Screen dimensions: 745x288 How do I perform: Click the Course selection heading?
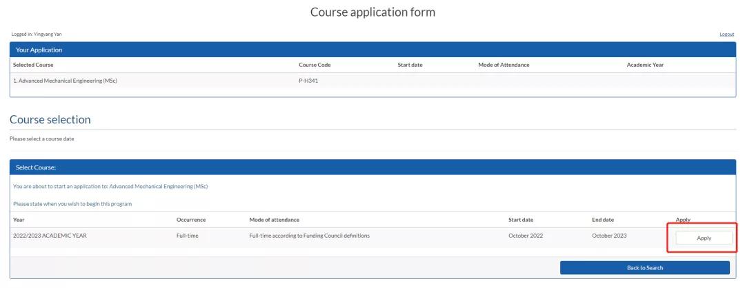point(50,119)
